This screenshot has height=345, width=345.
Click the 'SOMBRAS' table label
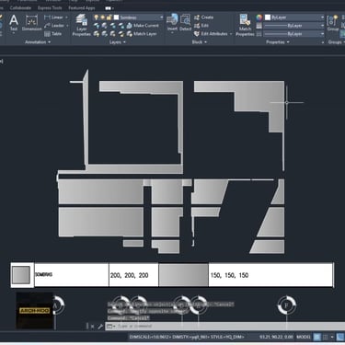44,274
